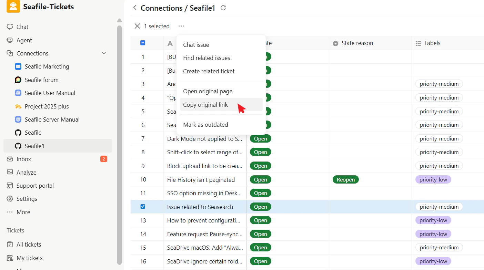Click "SeaDrive macOS: Add "Alwa..." cell
Screen dimensions: 484x270
205,248
